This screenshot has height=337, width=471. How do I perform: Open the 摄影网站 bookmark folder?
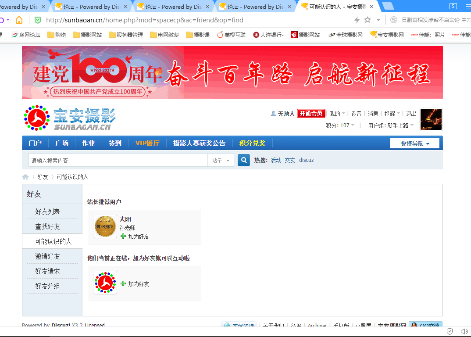87,35
